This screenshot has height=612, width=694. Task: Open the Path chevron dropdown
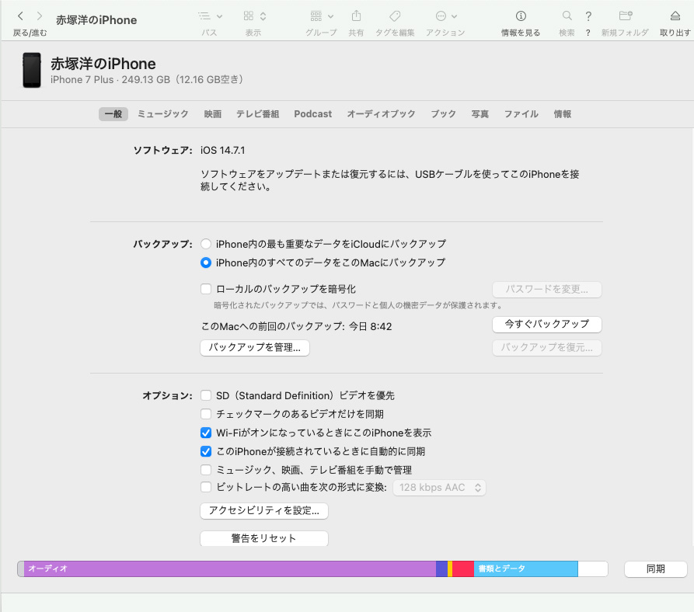pos(219,17)
